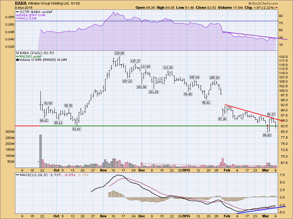Screen dimensions: 293x219
Task: Click the 120.00 peak price label
Action: [119, 53]
